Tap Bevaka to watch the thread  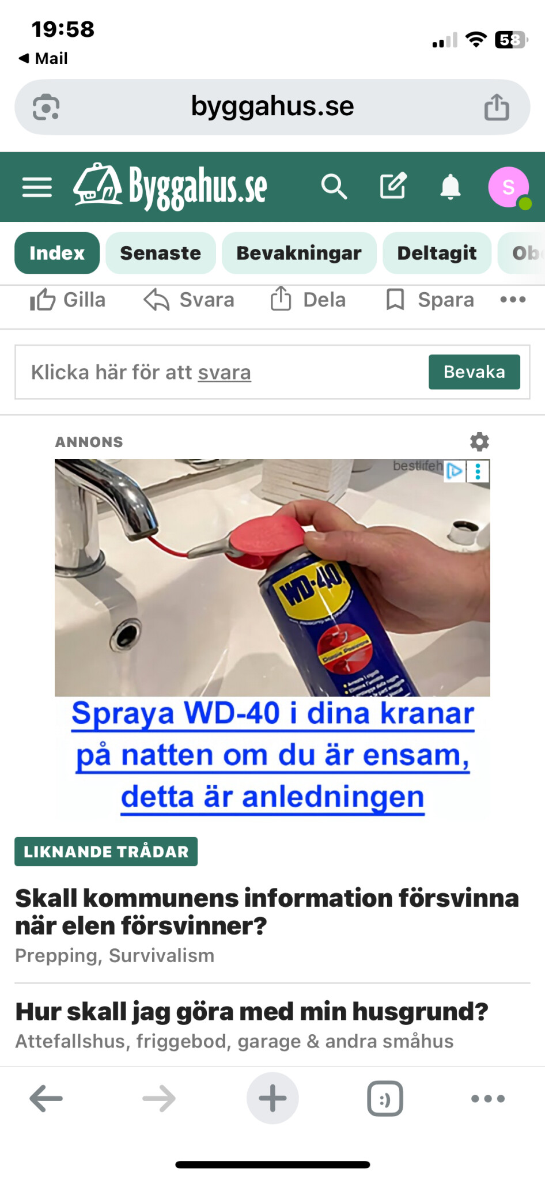(474, 372)
